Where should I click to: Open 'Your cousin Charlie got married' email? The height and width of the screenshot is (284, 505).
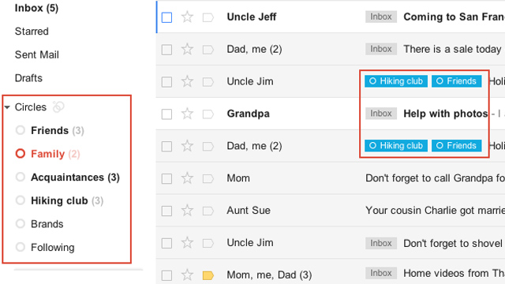435,211
